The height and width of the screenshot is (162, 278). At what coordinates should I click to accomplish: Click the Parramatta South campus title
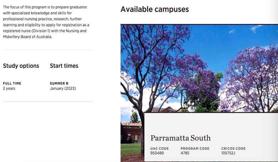pyautogui.click(x=180, y=138)
